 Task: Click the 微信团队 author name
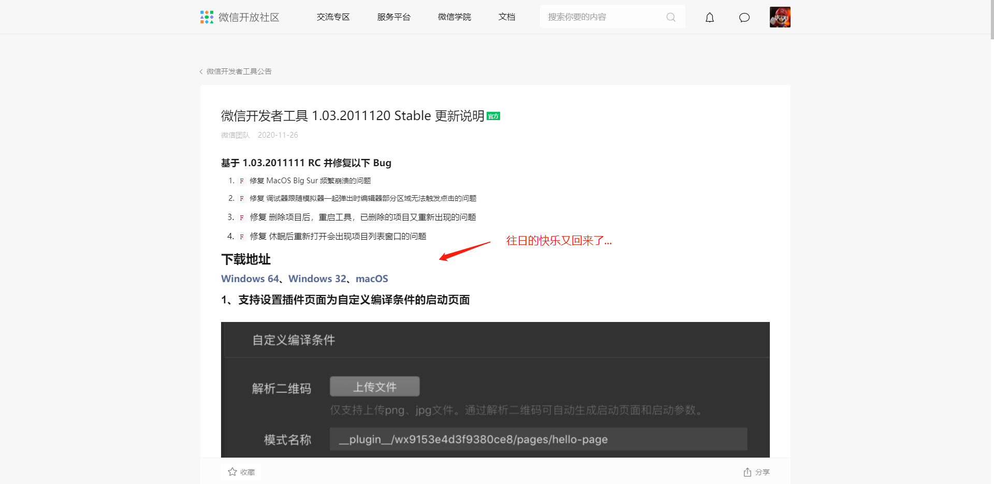236,135
